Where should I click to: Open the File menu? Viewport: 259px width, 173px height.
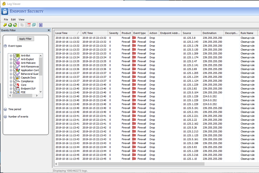click(x=6, y=19)
